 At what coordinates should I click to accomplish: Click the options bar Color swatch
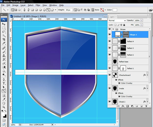point(115,10)
